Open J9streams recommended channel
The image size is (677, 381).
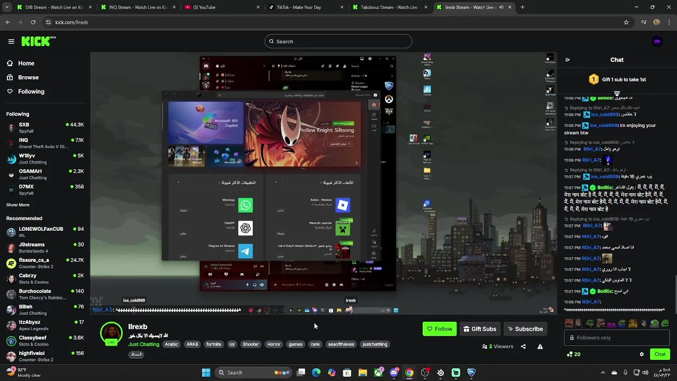[x=45, y=248]
